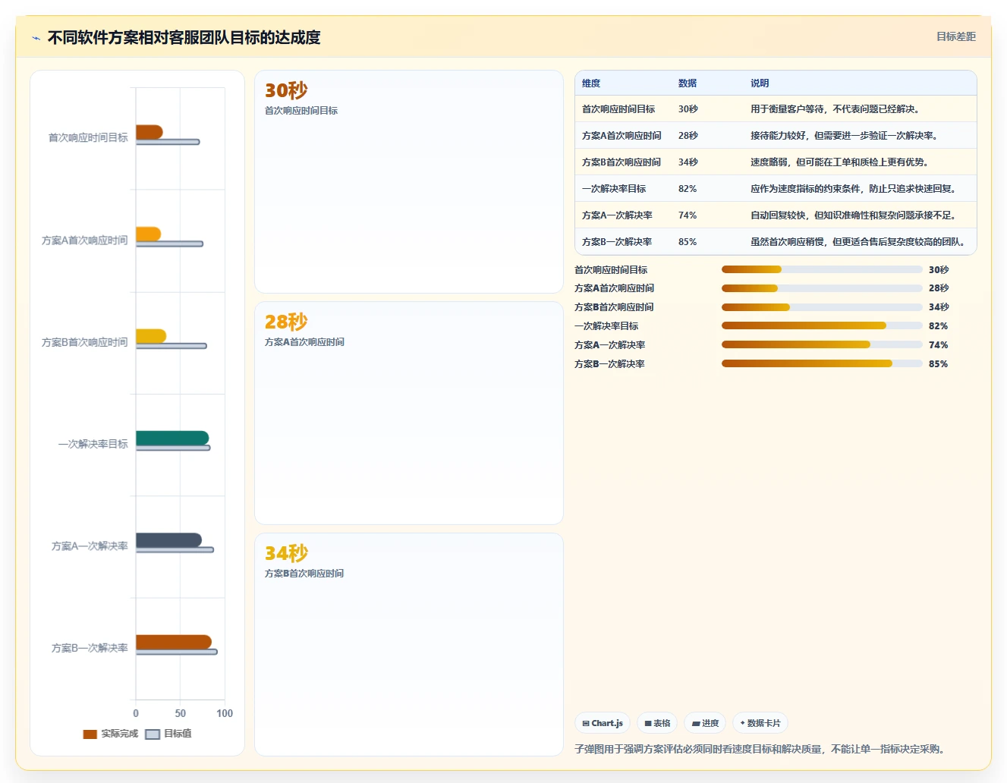Click the 一次解决率目标 progress bar
This screenshot has width=1007, height=783.
point(822,325)
